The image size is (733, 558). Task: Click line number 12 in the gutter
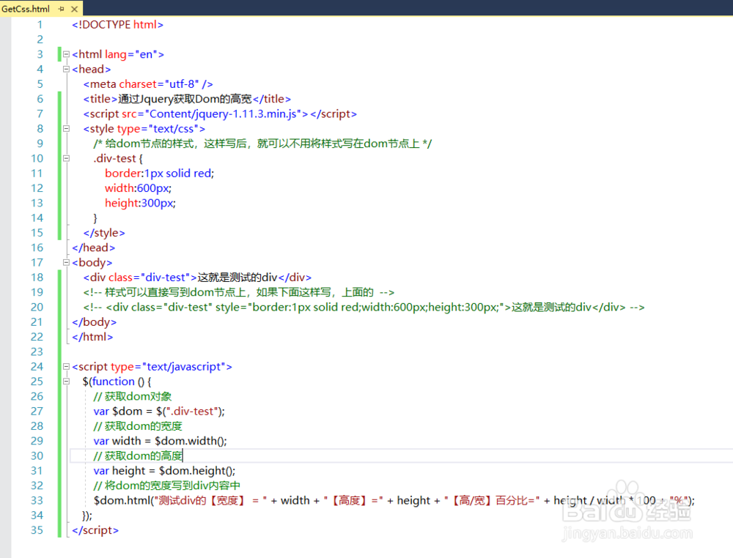coord(37,188)
